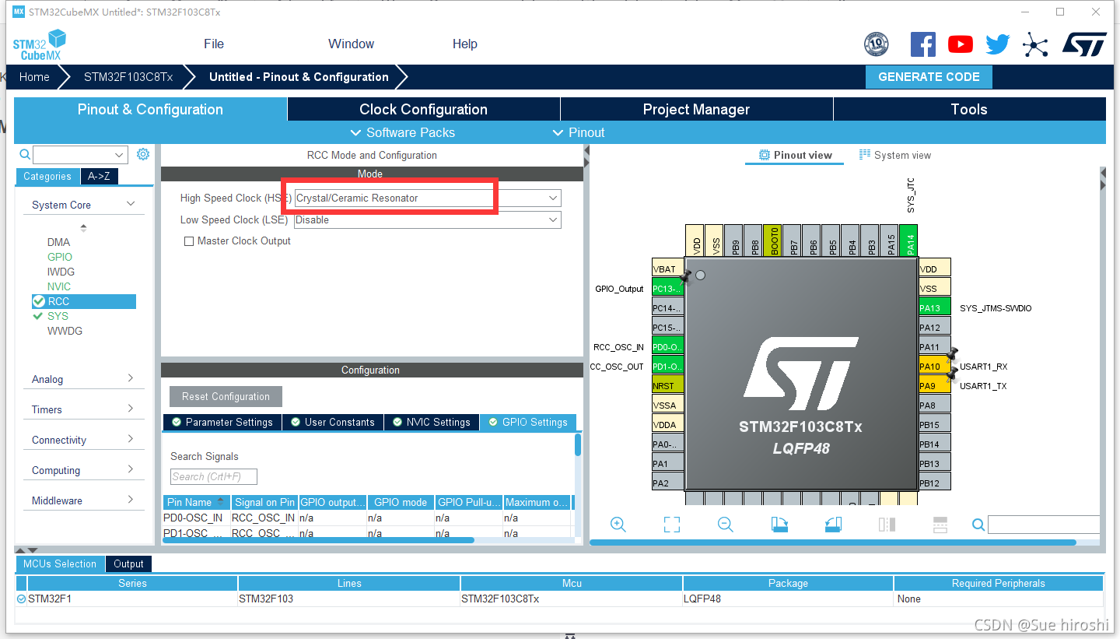Open the Help menu

click(x=465, y=44)
